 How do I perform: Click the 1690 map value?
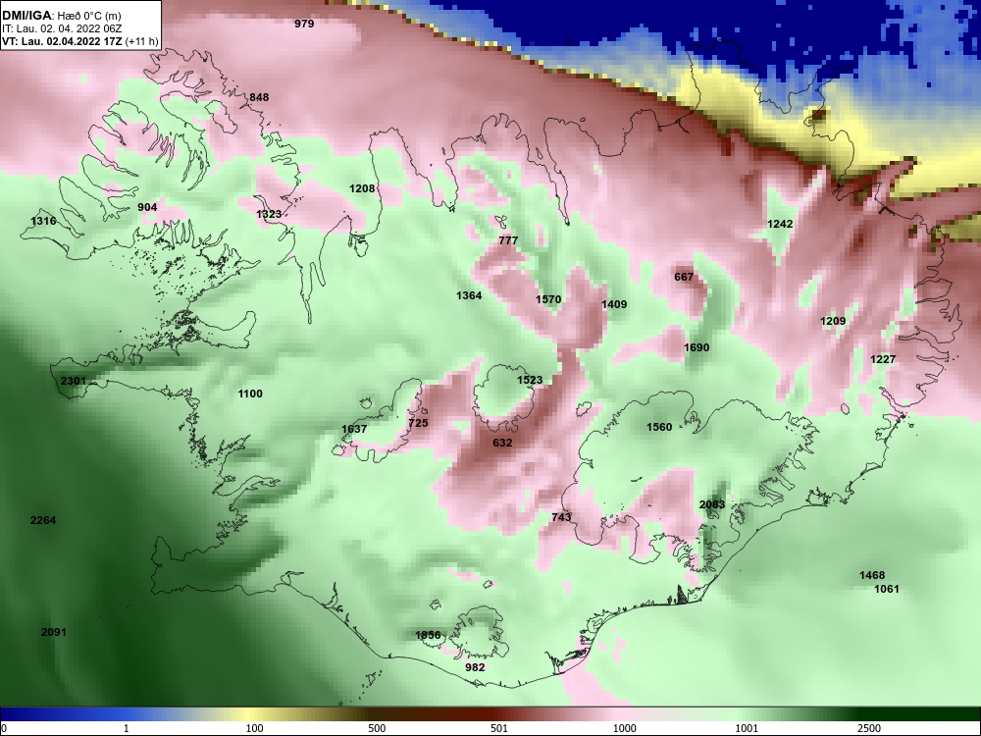tap(697, 347)
